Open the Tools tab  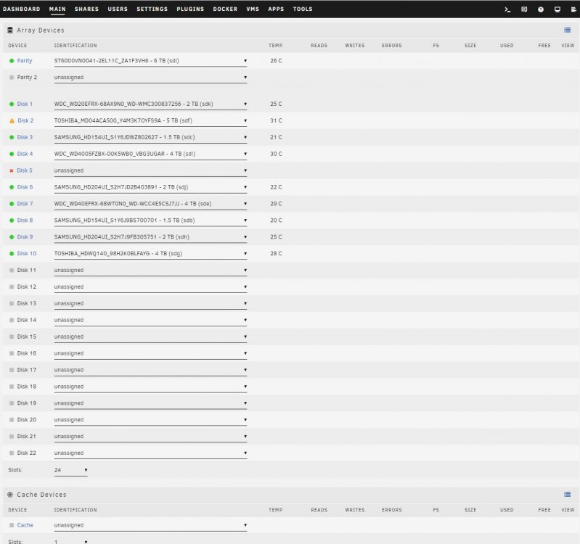(303, 9)
